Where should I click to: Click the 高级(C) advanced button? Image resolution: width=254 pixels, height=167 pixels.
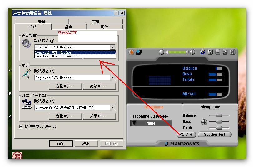click(99, 86)
